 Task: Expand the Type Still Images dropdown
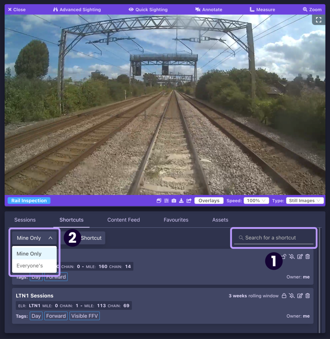coord(305,201)
